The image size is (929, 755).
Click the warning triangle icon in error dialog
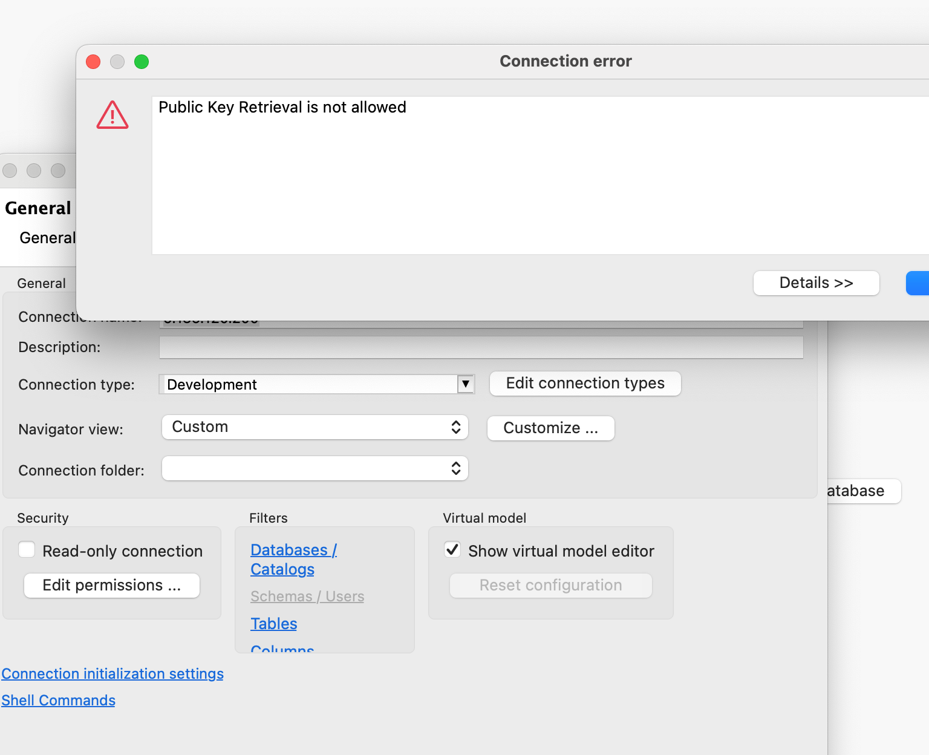[112, 115]
